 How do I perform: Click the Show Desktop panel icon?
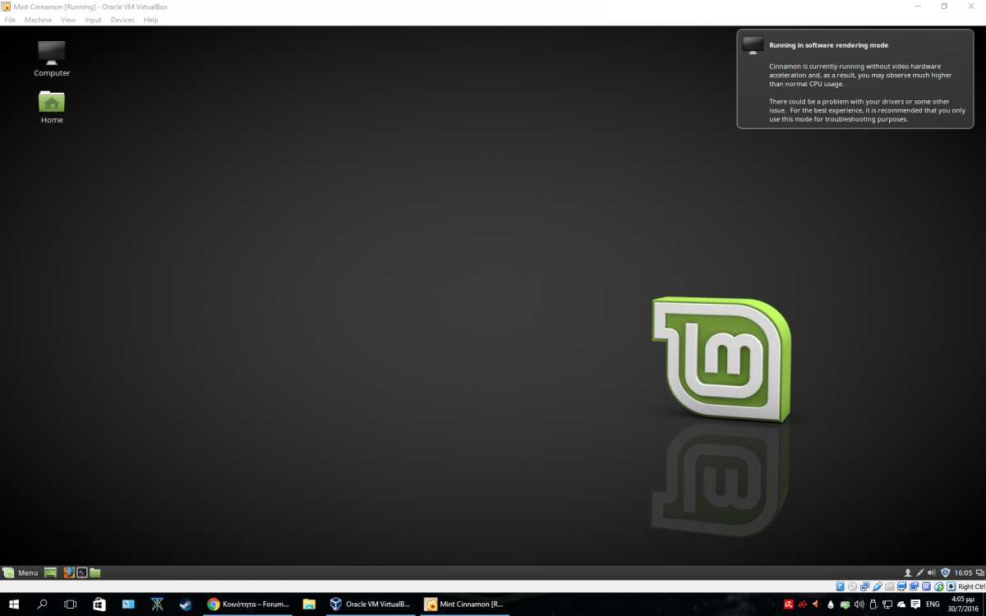[50, 572]
